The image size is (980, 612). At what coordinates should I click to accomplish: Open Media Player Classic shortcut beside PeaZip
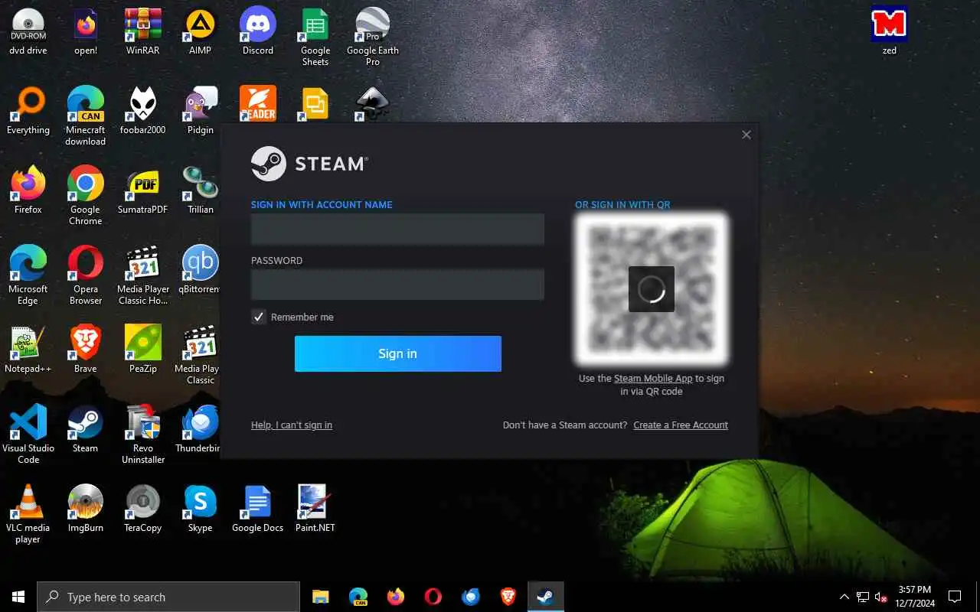coord(199,355)
